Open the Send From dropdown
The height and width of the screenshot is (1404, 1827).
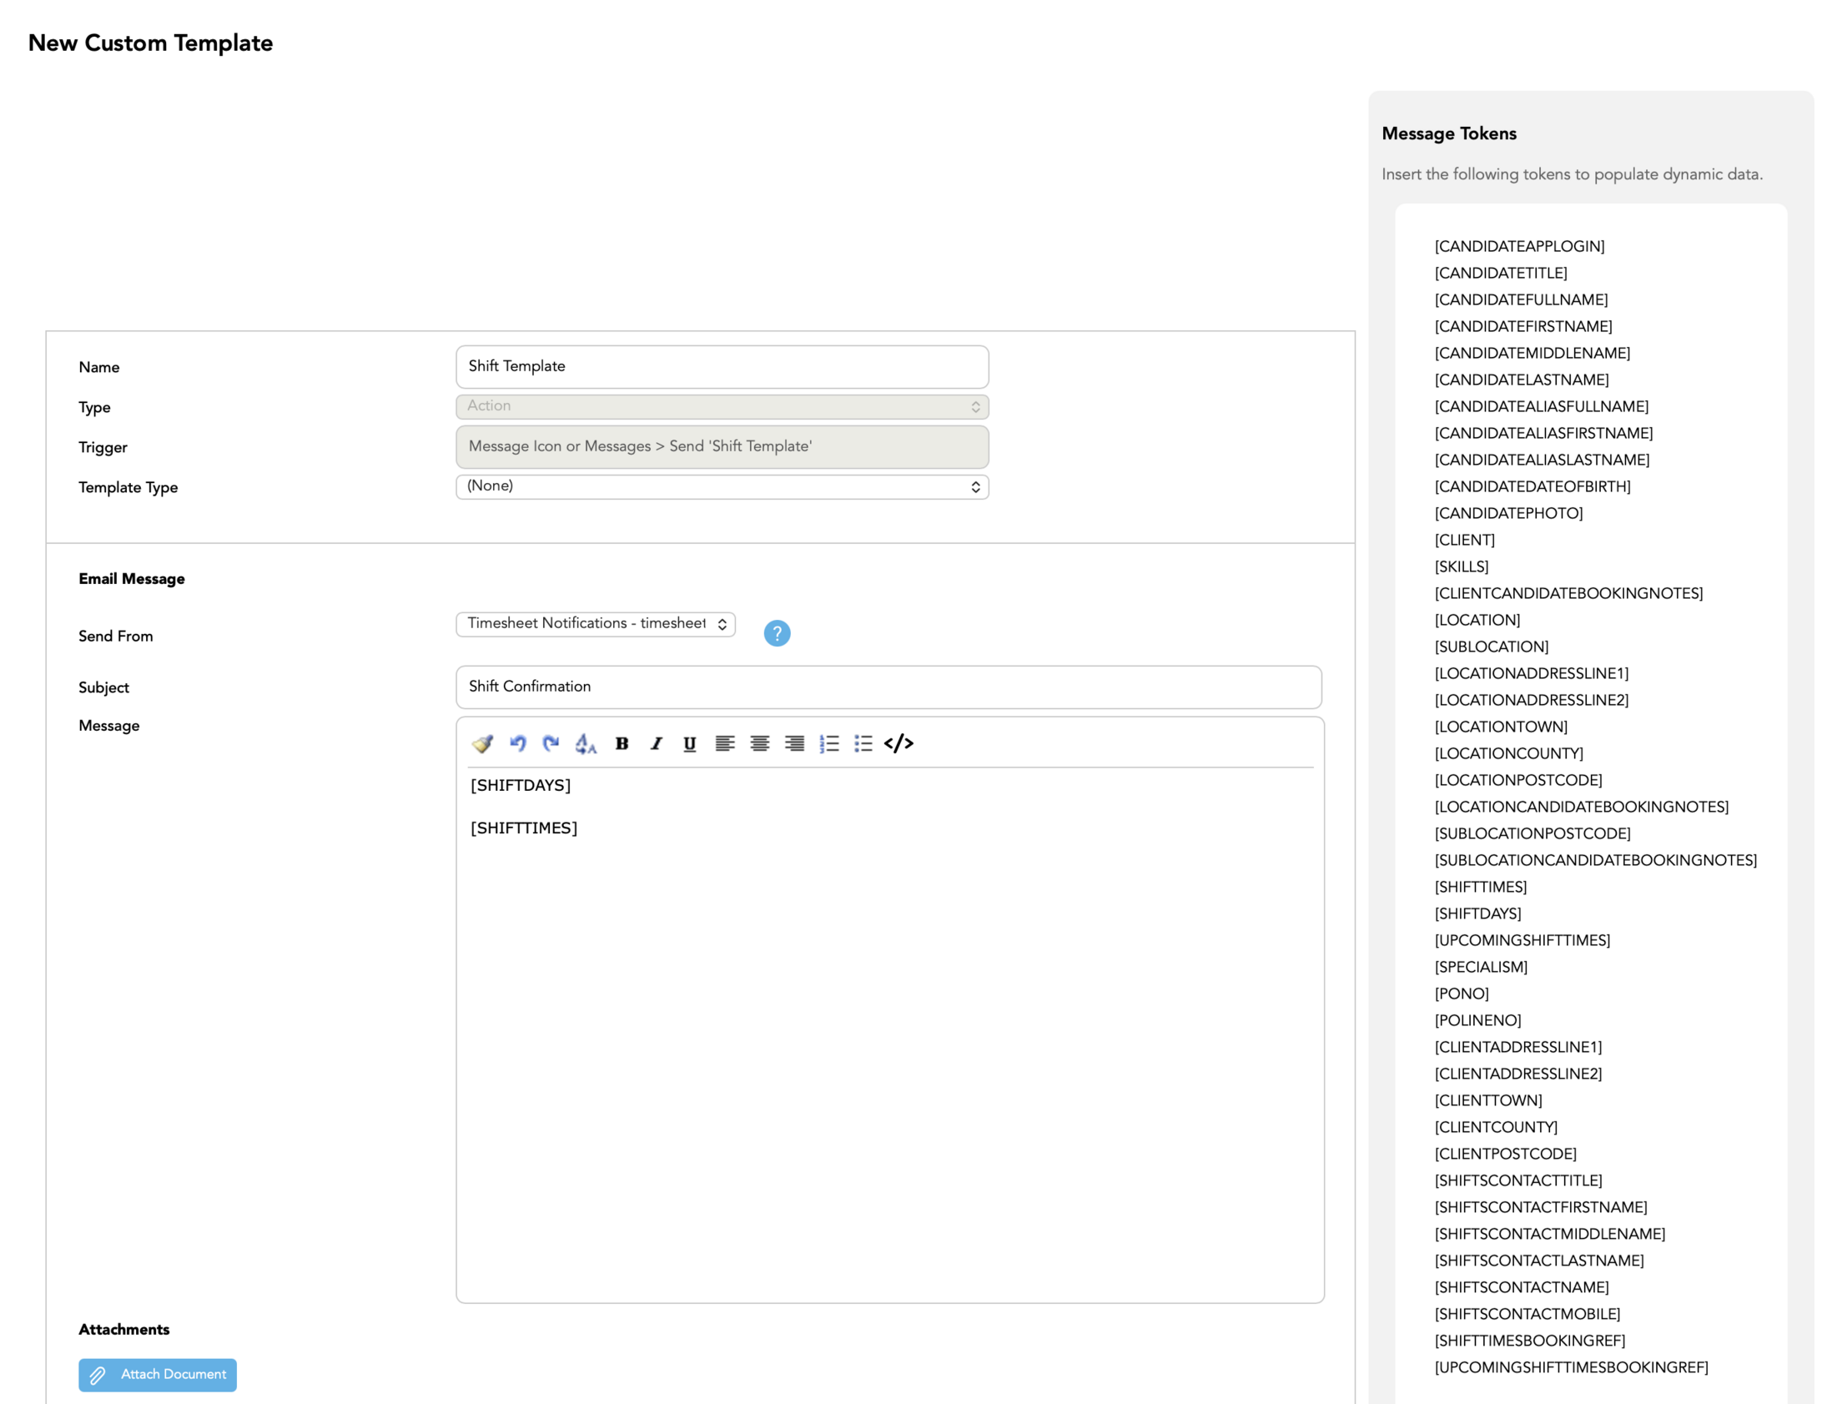point(595,623)
